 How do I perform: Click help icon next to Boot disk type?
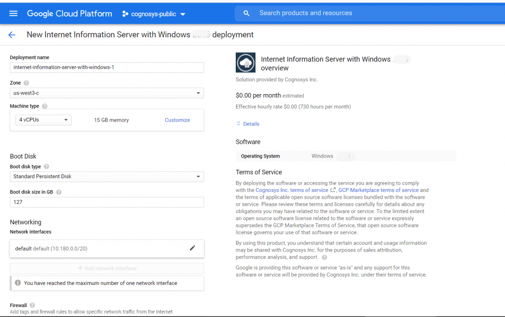(x=46, y=167)
